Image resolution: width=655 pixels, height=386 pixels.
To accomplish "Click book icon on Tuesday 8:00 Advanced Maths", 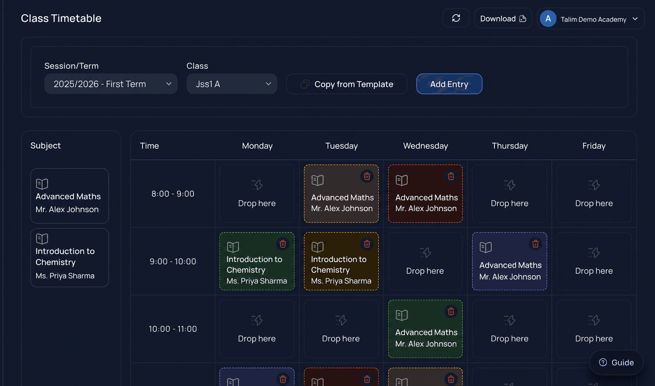I will click(x=317, y=180).
